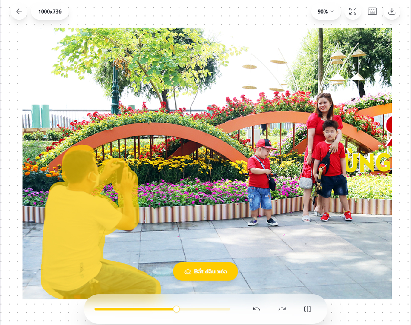This screenshot has height=325, width=411.
Task: Click the brush size slider handle
Action: coord(176,309)
